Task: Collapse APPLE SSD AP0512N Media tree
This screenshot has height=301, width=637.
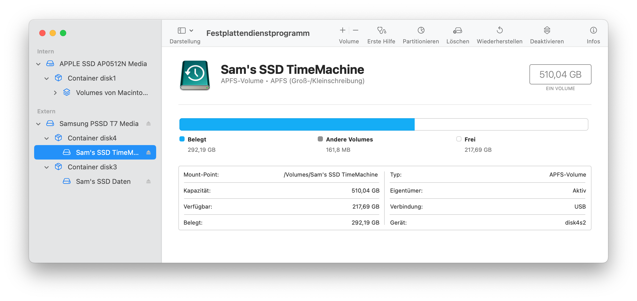Action: [38, 64]
